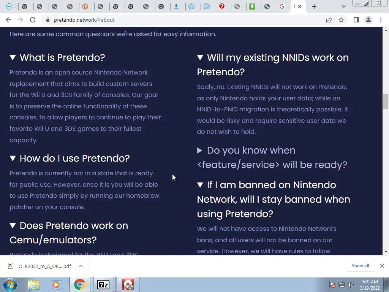The image size is (389, 292).
Task: Click the address bar URL field
Action: click(x=183, y=20)
